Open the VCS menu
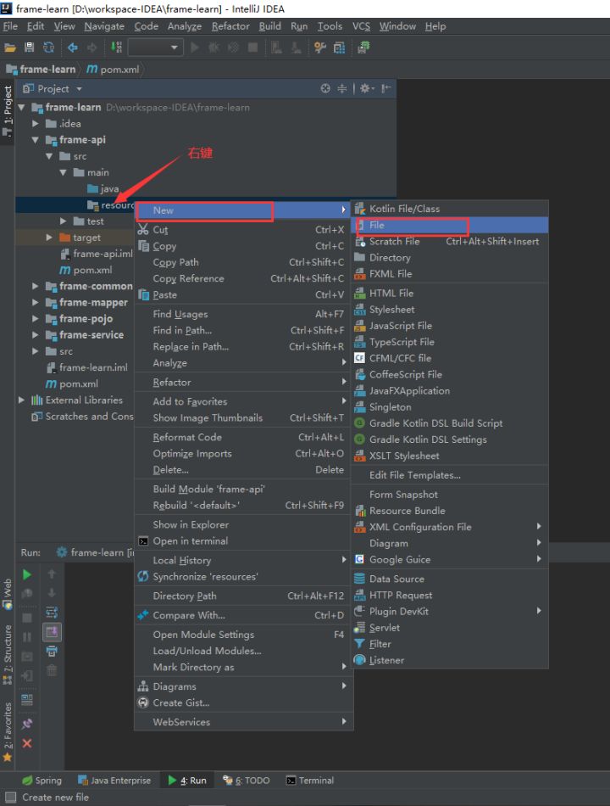The image size is (610, 806). pos(361,26)
